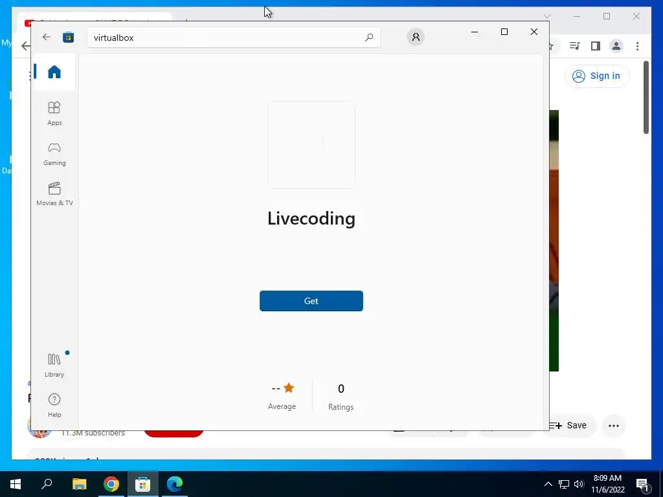Click the Average rating star
663x497 pixels.
click(x=289, y=388)
